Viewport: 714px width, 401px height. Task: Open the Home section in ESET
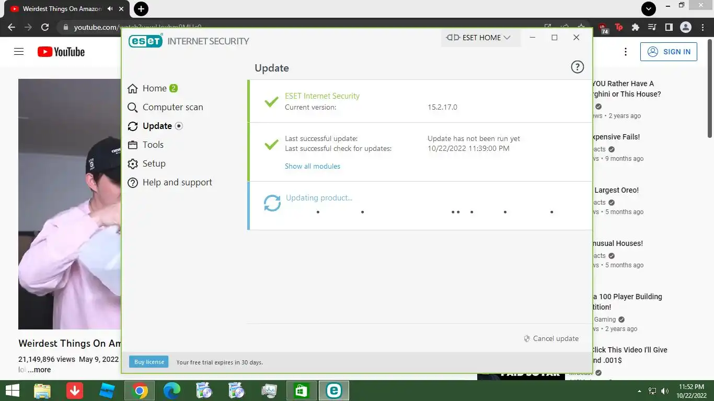[x=154, y=88]
